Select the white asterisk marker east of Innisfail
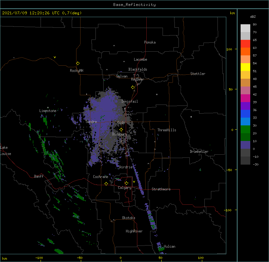Screen dimensions: 269x262 pyautogui.click(x=157, y=94)
